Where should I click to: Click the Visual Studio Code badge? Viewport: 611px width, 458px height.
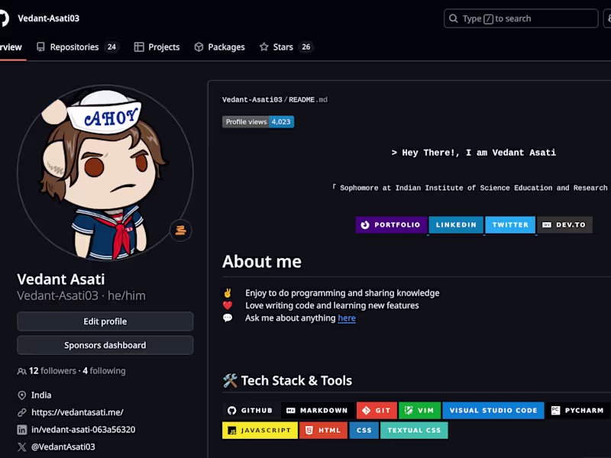click(493, 410)
